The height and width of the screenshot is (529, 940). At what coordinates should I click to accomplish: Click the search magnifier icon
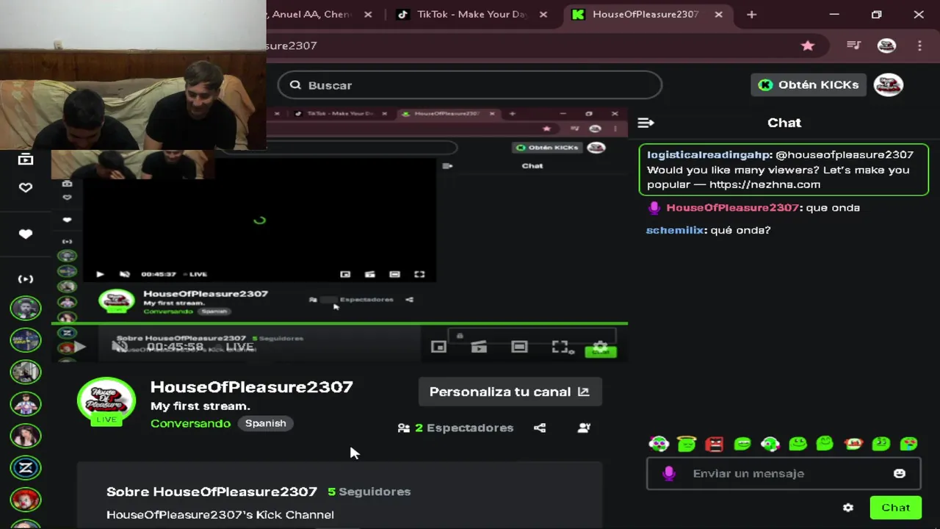(x=295, y=85)
